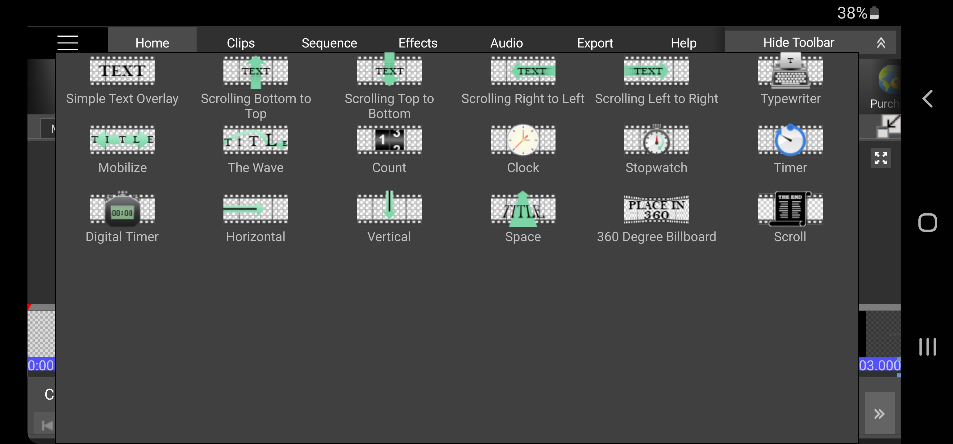Screen dimensions: 953x444
Task: Select the Digital Timer effect
Action: coord(122,218)
